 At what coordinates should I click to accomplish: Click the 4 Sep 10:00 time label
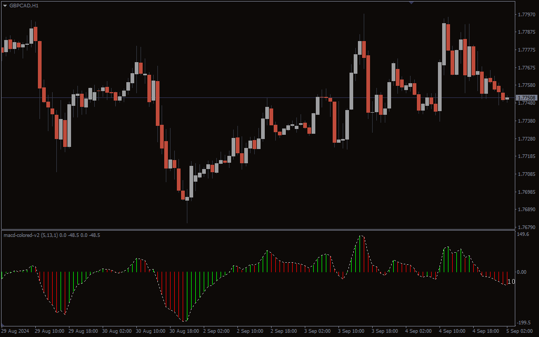(x=453, y=331)
